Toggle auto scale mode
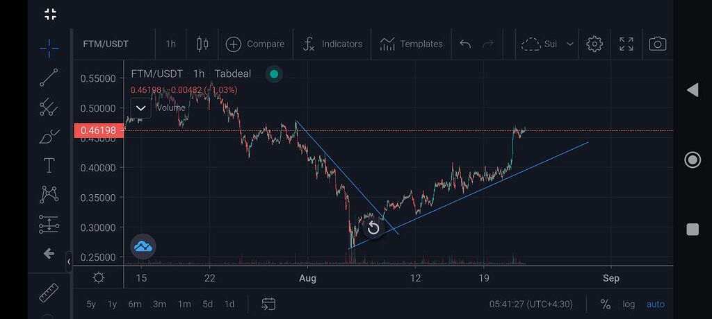712x319 pixels. 655,304
